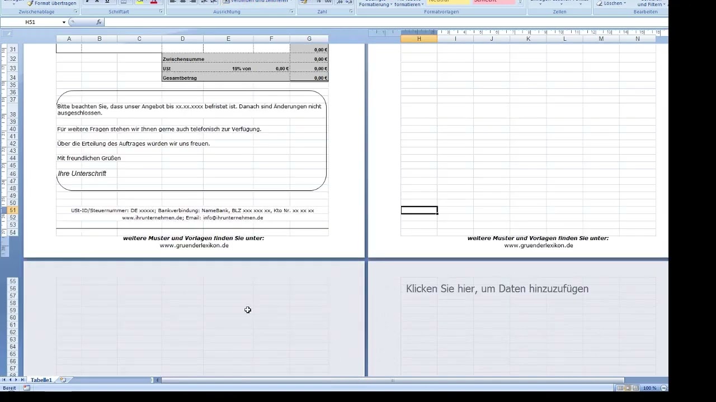716x402 pixels.
Task: Open Sortieren und Filtern dropdown
Action: [x=651, y=3]
